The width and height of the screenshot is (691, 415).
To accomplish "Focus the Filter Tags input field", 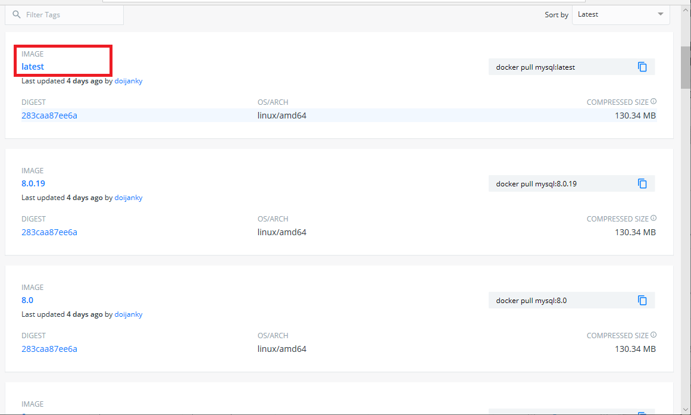I will click(x=64, y=15).
